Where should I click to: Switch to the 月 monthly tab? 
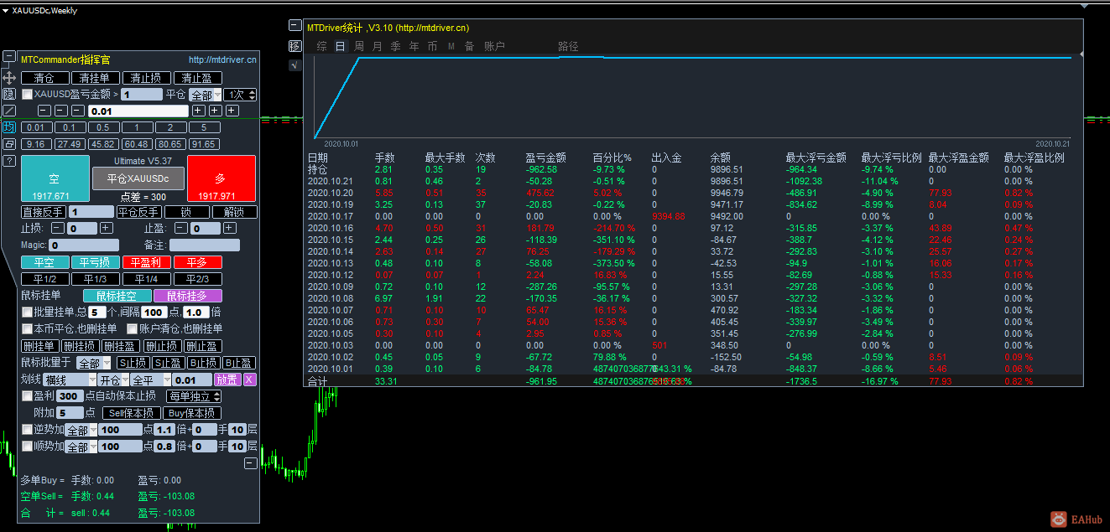click(377, 46)
